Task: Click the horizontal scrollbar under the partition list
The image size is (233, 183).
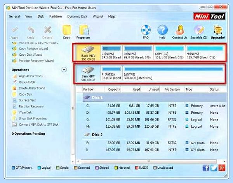Action: click(149, 161)
